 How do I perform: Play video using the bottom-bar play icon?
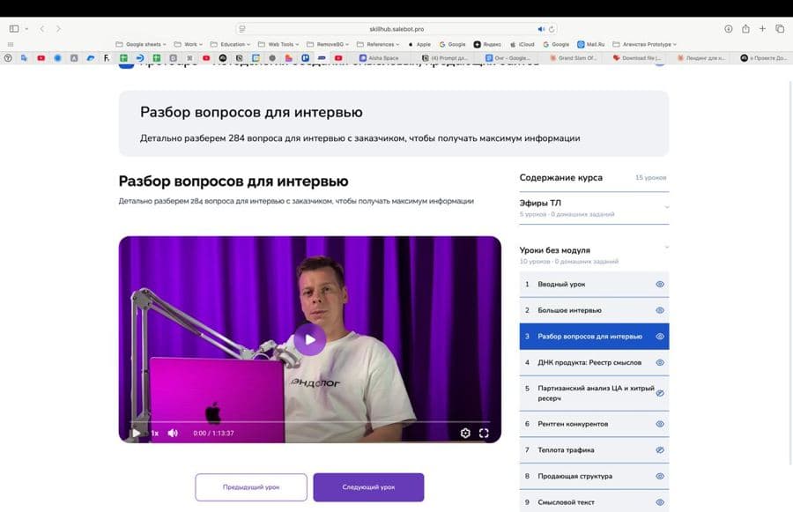(x=136, y=433)
